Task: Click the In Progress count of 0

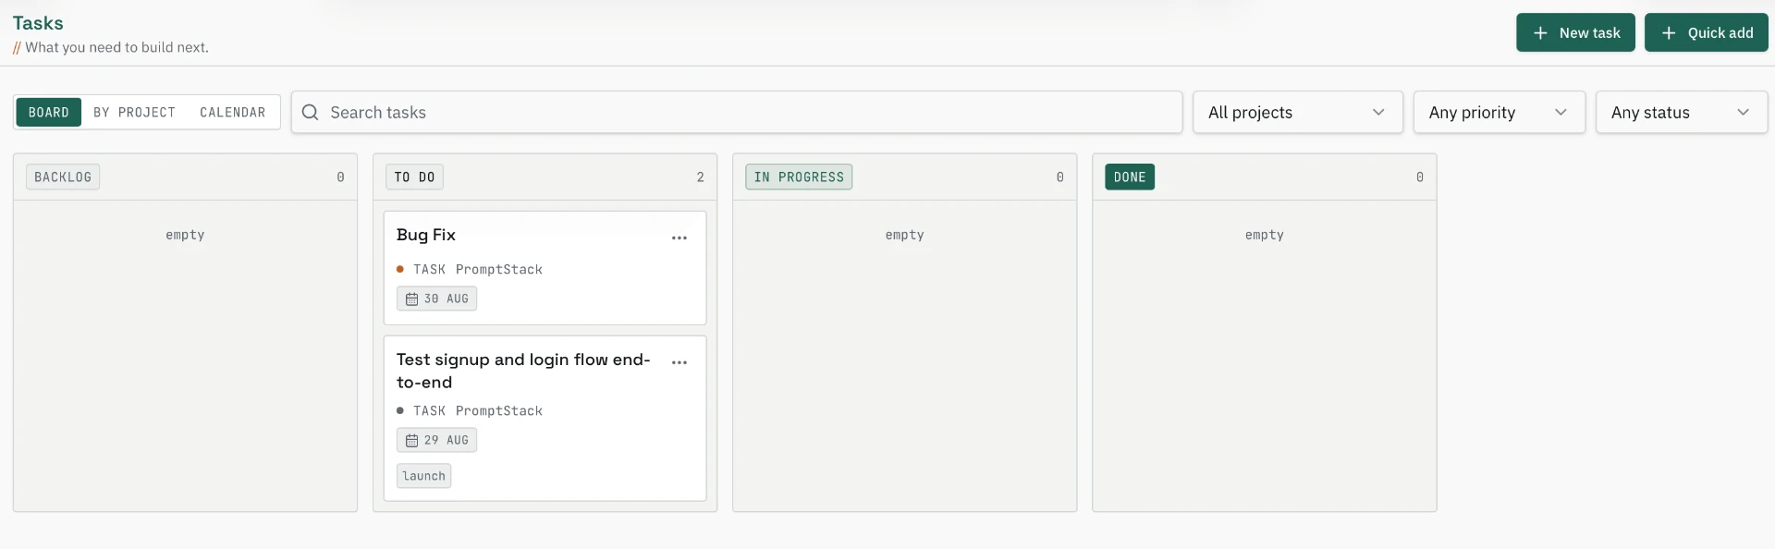Action: 1060,177
